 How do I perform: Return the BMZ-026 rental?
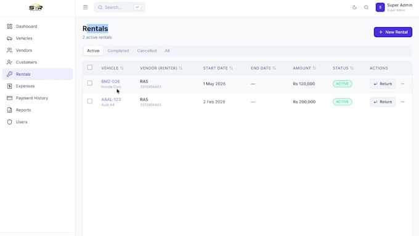tap(383, 84)
